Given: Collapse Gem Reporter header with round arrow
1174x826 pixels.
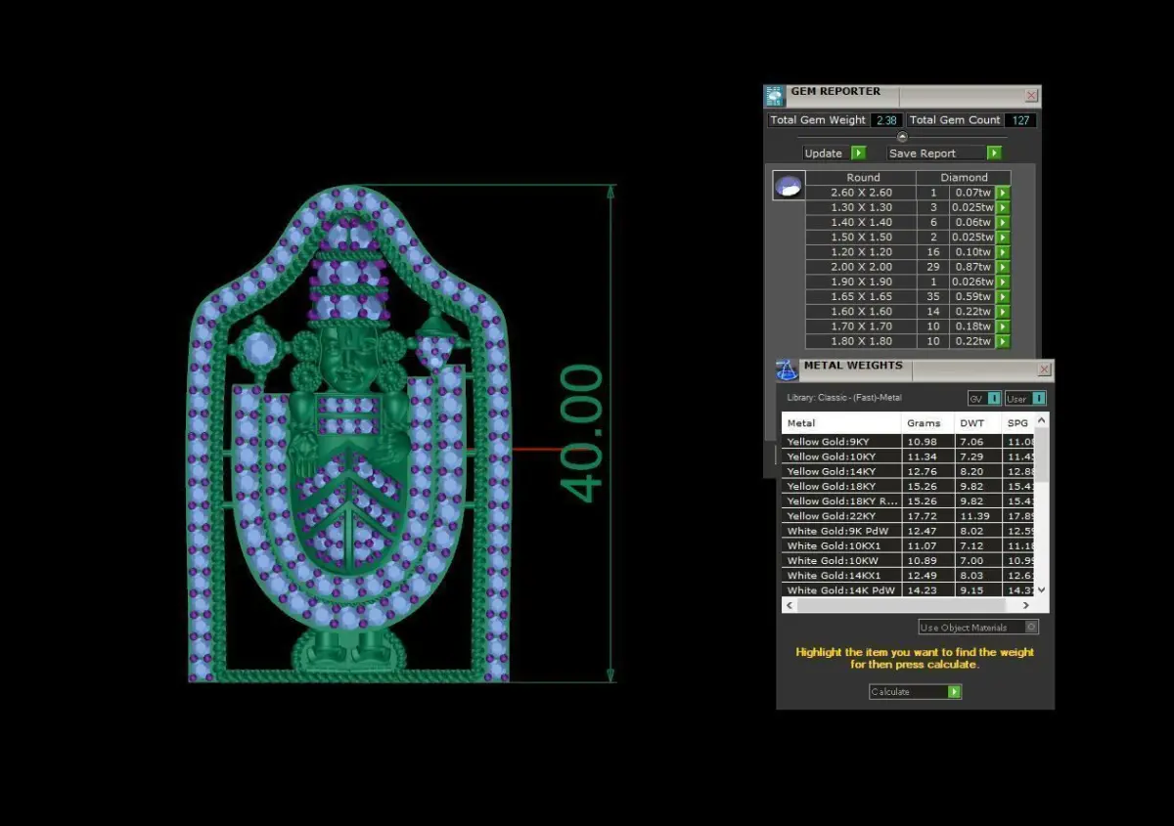Looking at the screenshot, I should tap(902, 137).
